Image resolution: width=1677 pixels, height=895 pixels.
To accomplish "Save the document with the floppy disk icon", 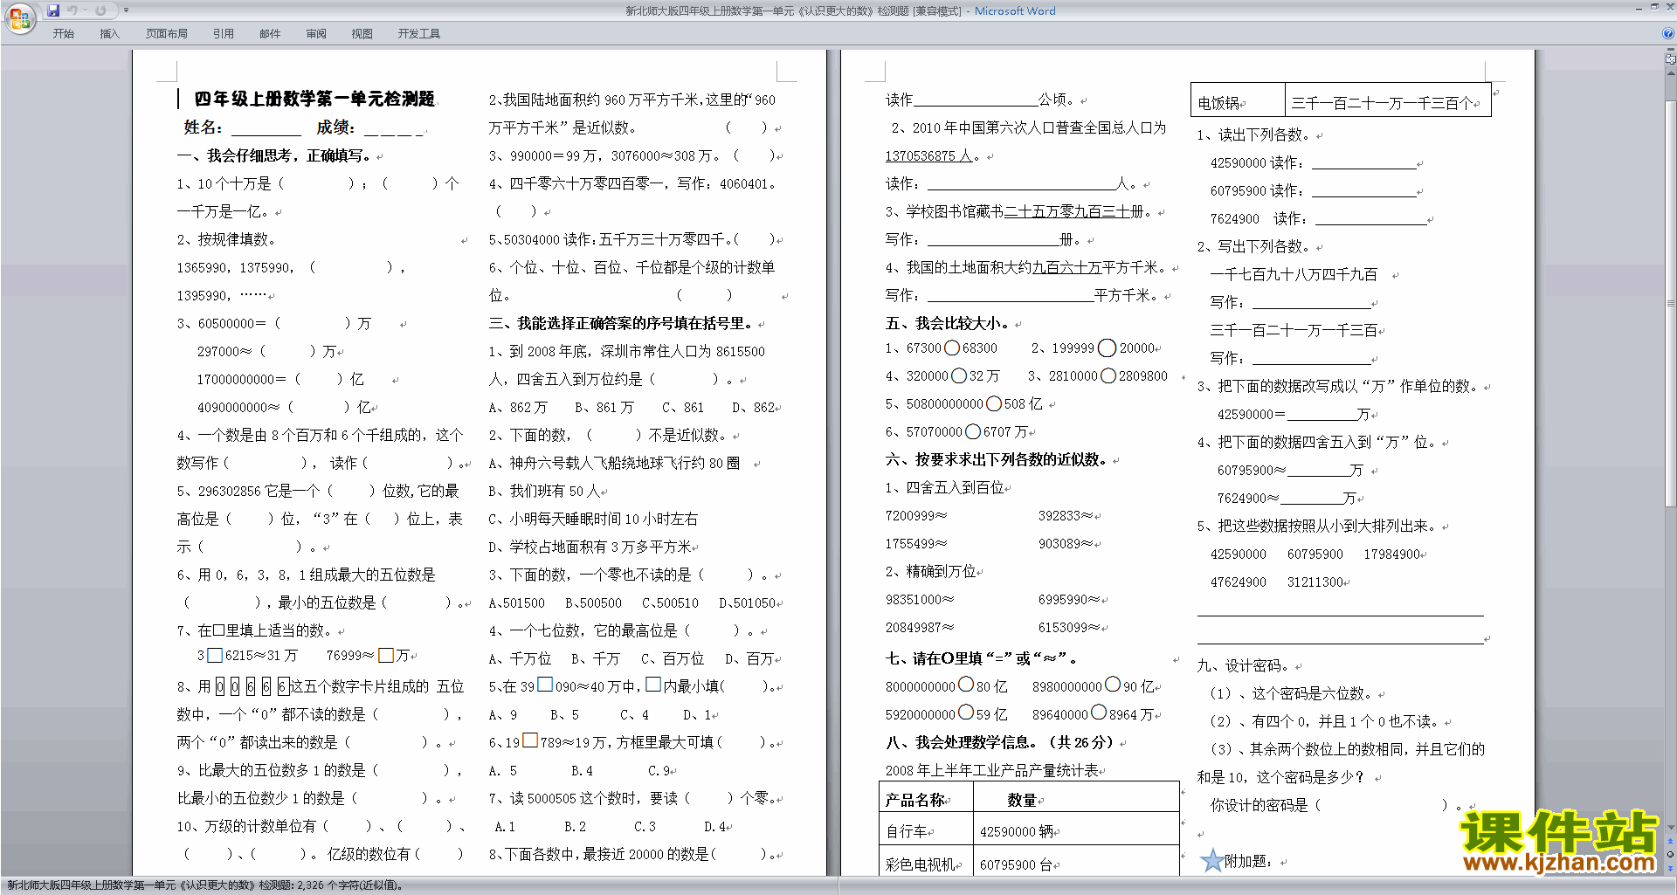I will pyautogui.click(x=53, y=10).
